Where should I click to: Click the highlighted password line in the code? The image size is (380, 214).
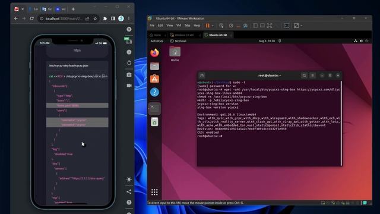point(77,125)
